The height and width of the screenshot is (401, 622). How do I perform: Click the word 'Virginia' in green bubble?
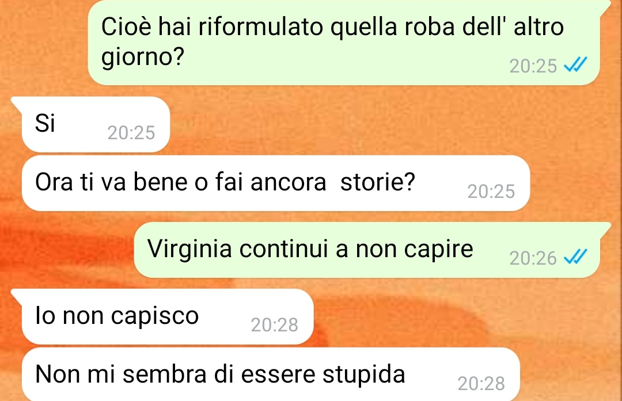[189, 250]
